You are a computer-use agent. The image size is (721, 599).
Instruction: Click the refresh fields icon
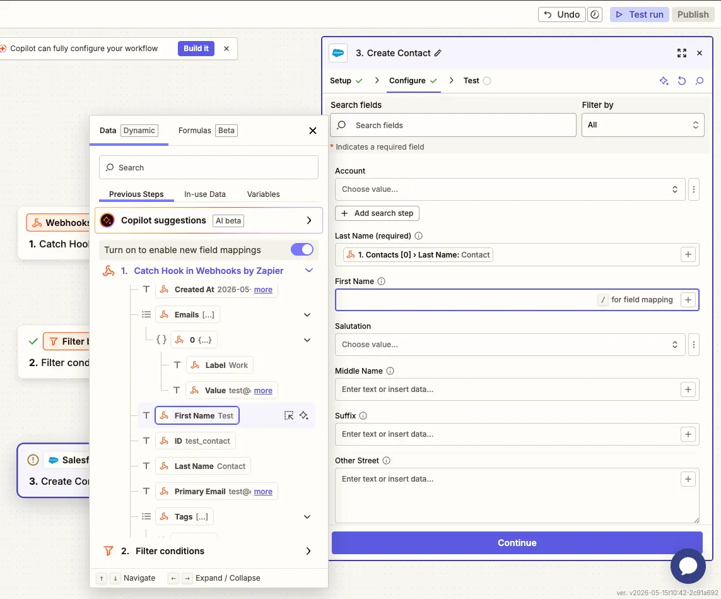[x=681, y=81]
